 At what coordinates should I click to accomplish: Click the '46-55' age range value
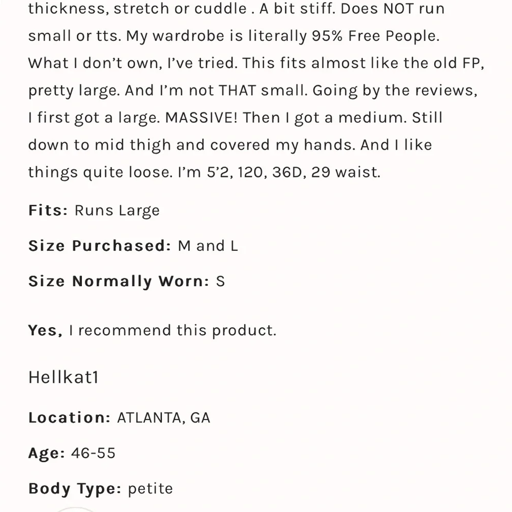click(x=93, y=453)
